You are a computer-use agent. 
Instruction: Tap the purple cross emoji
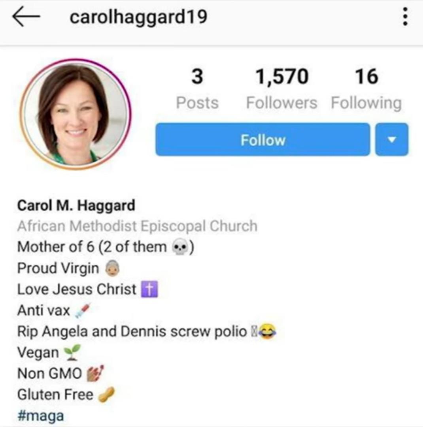click(149, 289)
